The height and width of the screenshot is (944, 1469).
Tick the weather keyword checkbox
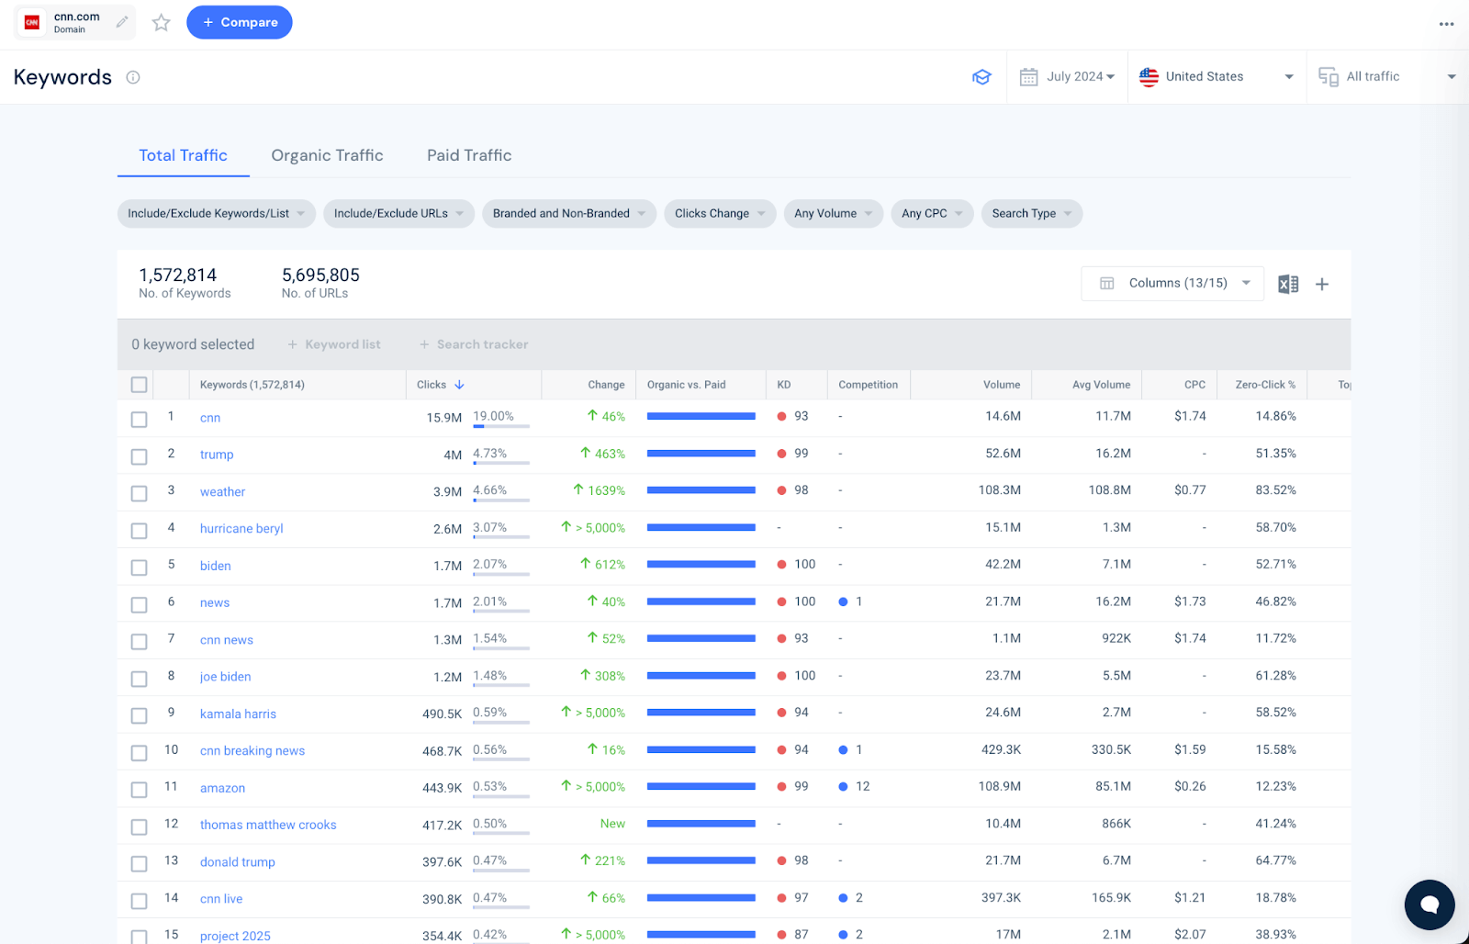click(139, 494)
